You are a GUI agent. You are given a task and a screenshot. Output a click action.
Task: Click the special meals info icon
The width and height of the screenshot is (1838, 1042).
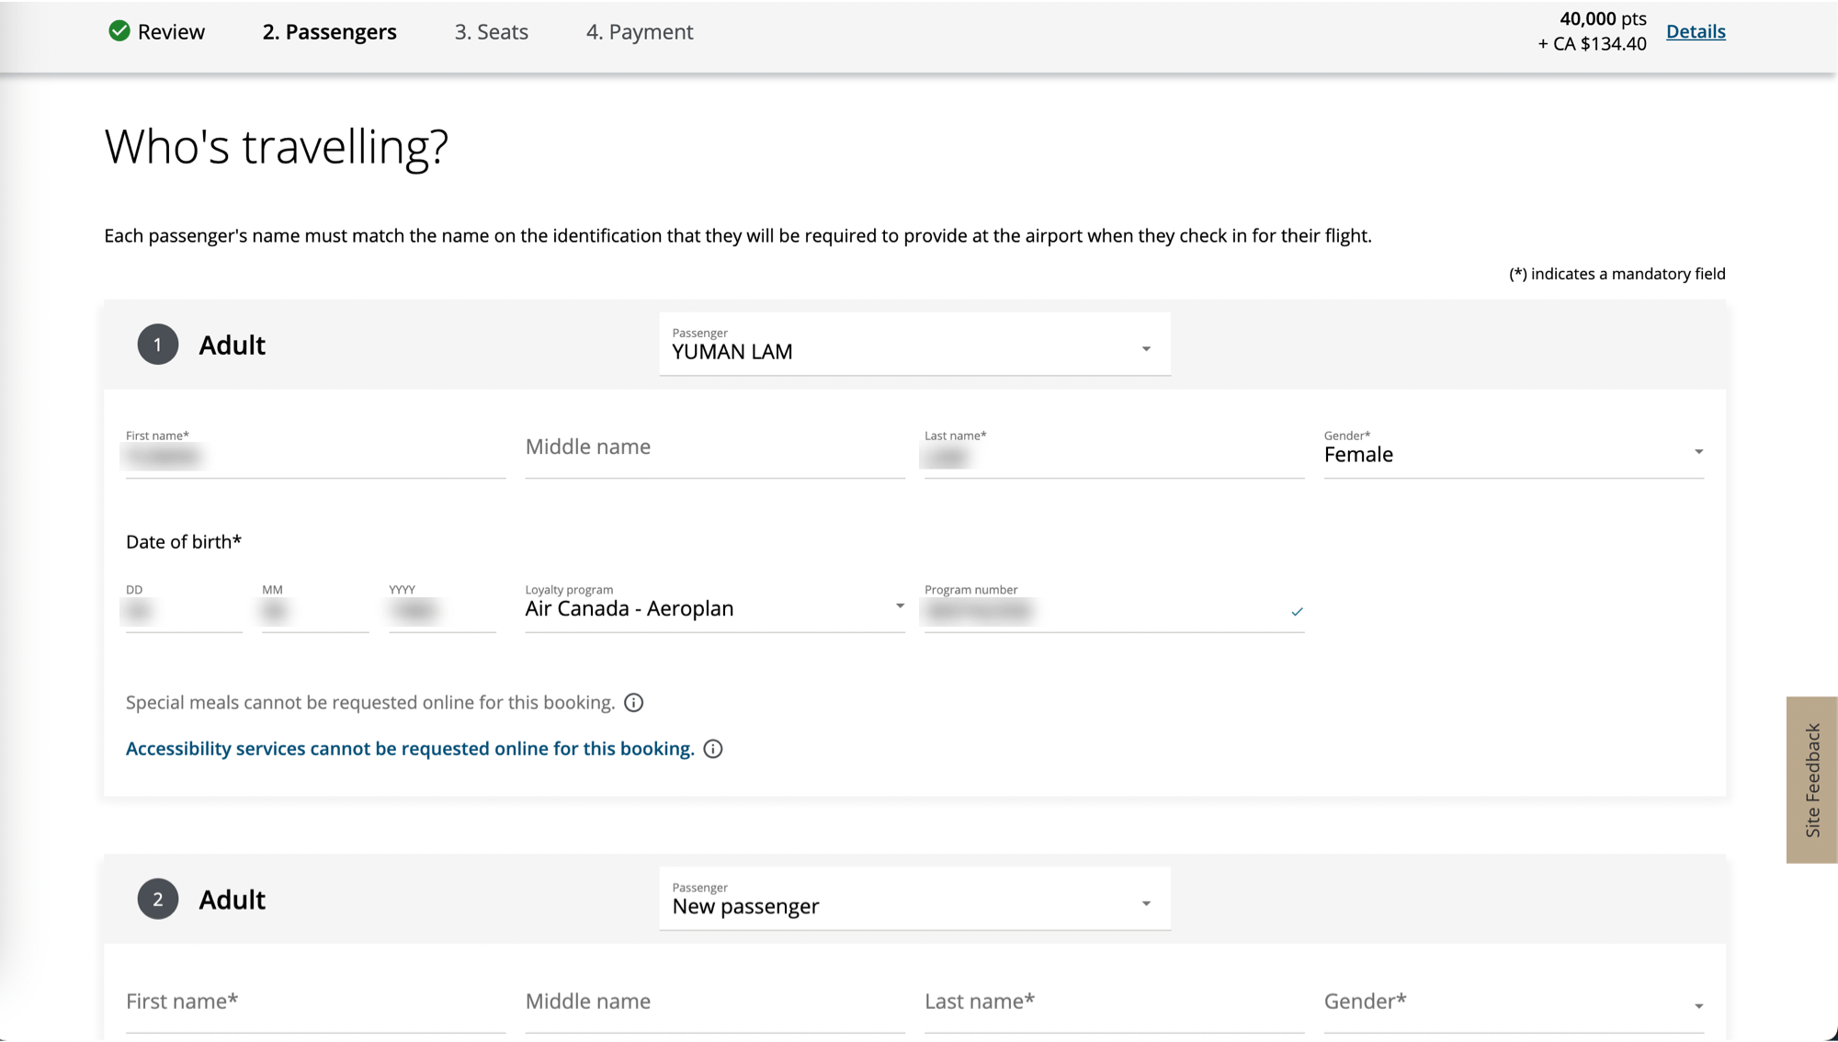[x=633, y=703]
